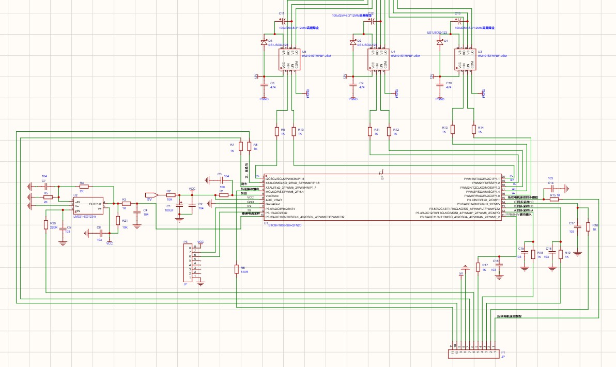Select capacitor C11 electrolytic symbol
The width and height of the screenshot is (616, 367).
[285, 21]
